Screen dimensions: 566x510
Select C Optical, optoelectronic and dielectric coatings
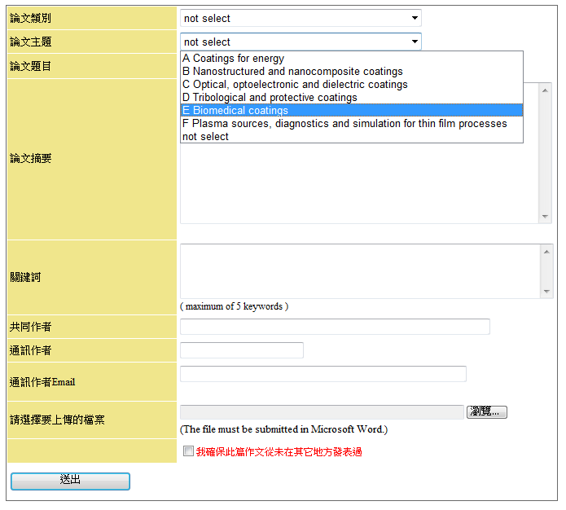[x=295, y=85]
